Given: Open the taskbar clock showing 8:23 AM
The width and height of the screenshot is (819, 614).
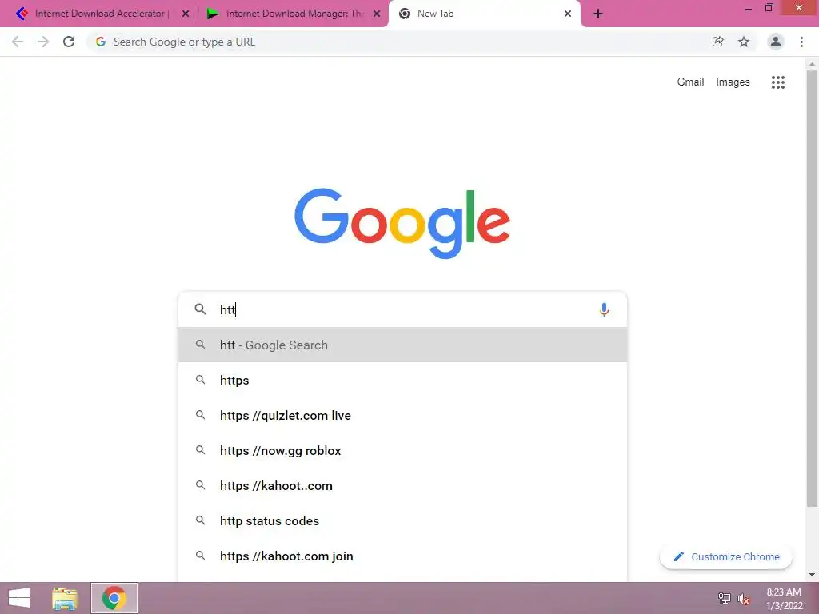Looking at the screenshot, I should point(784,599).
